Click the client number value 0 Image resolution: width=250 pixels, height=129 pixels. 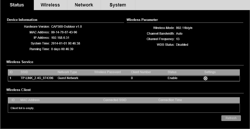pos(132,78)
